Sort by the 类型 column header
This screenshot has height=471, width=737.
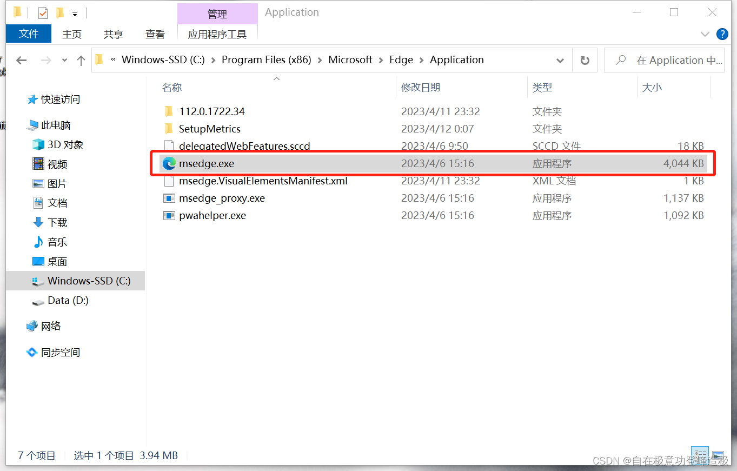click(542, 88)
